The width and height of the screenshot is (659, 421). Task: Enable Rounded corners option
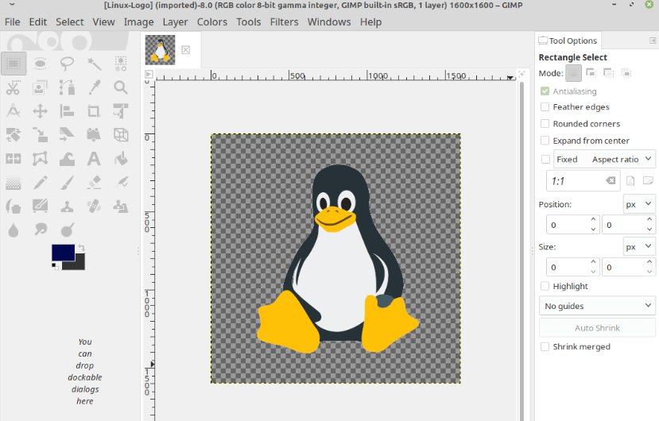pos(545,124)
